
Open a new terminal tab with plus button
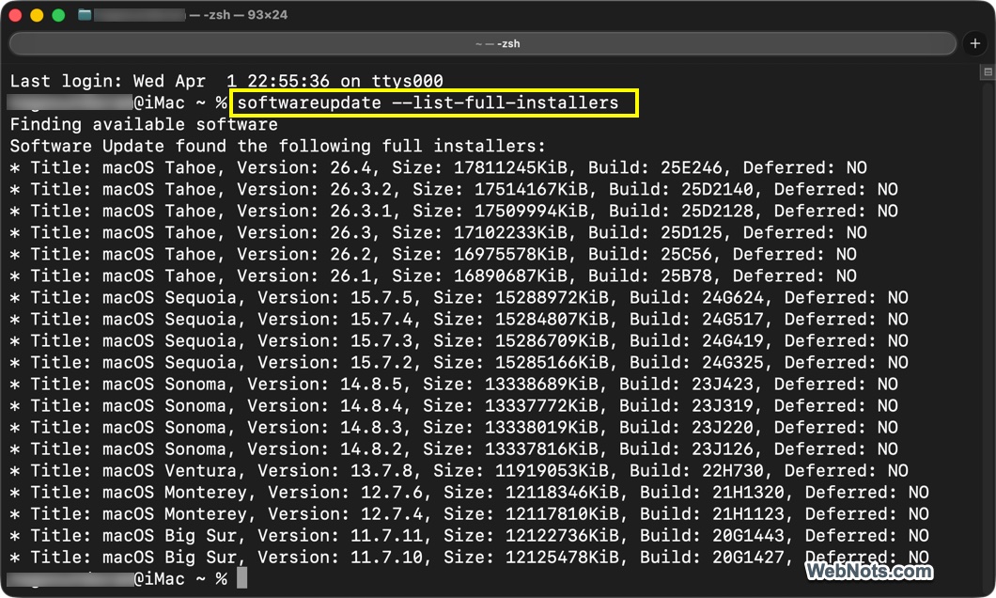point(975,43)
